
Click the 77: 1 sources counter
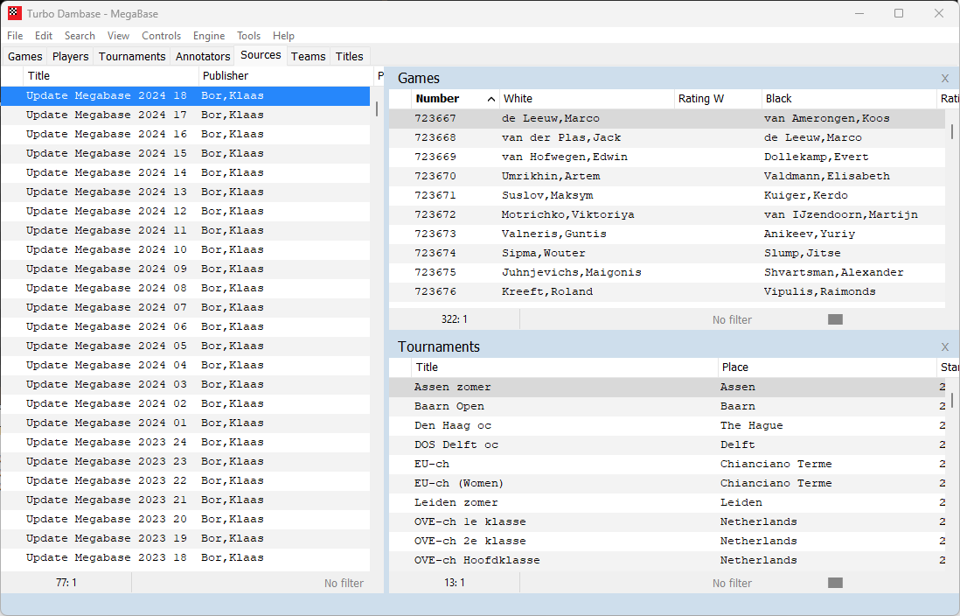(66, 582)
